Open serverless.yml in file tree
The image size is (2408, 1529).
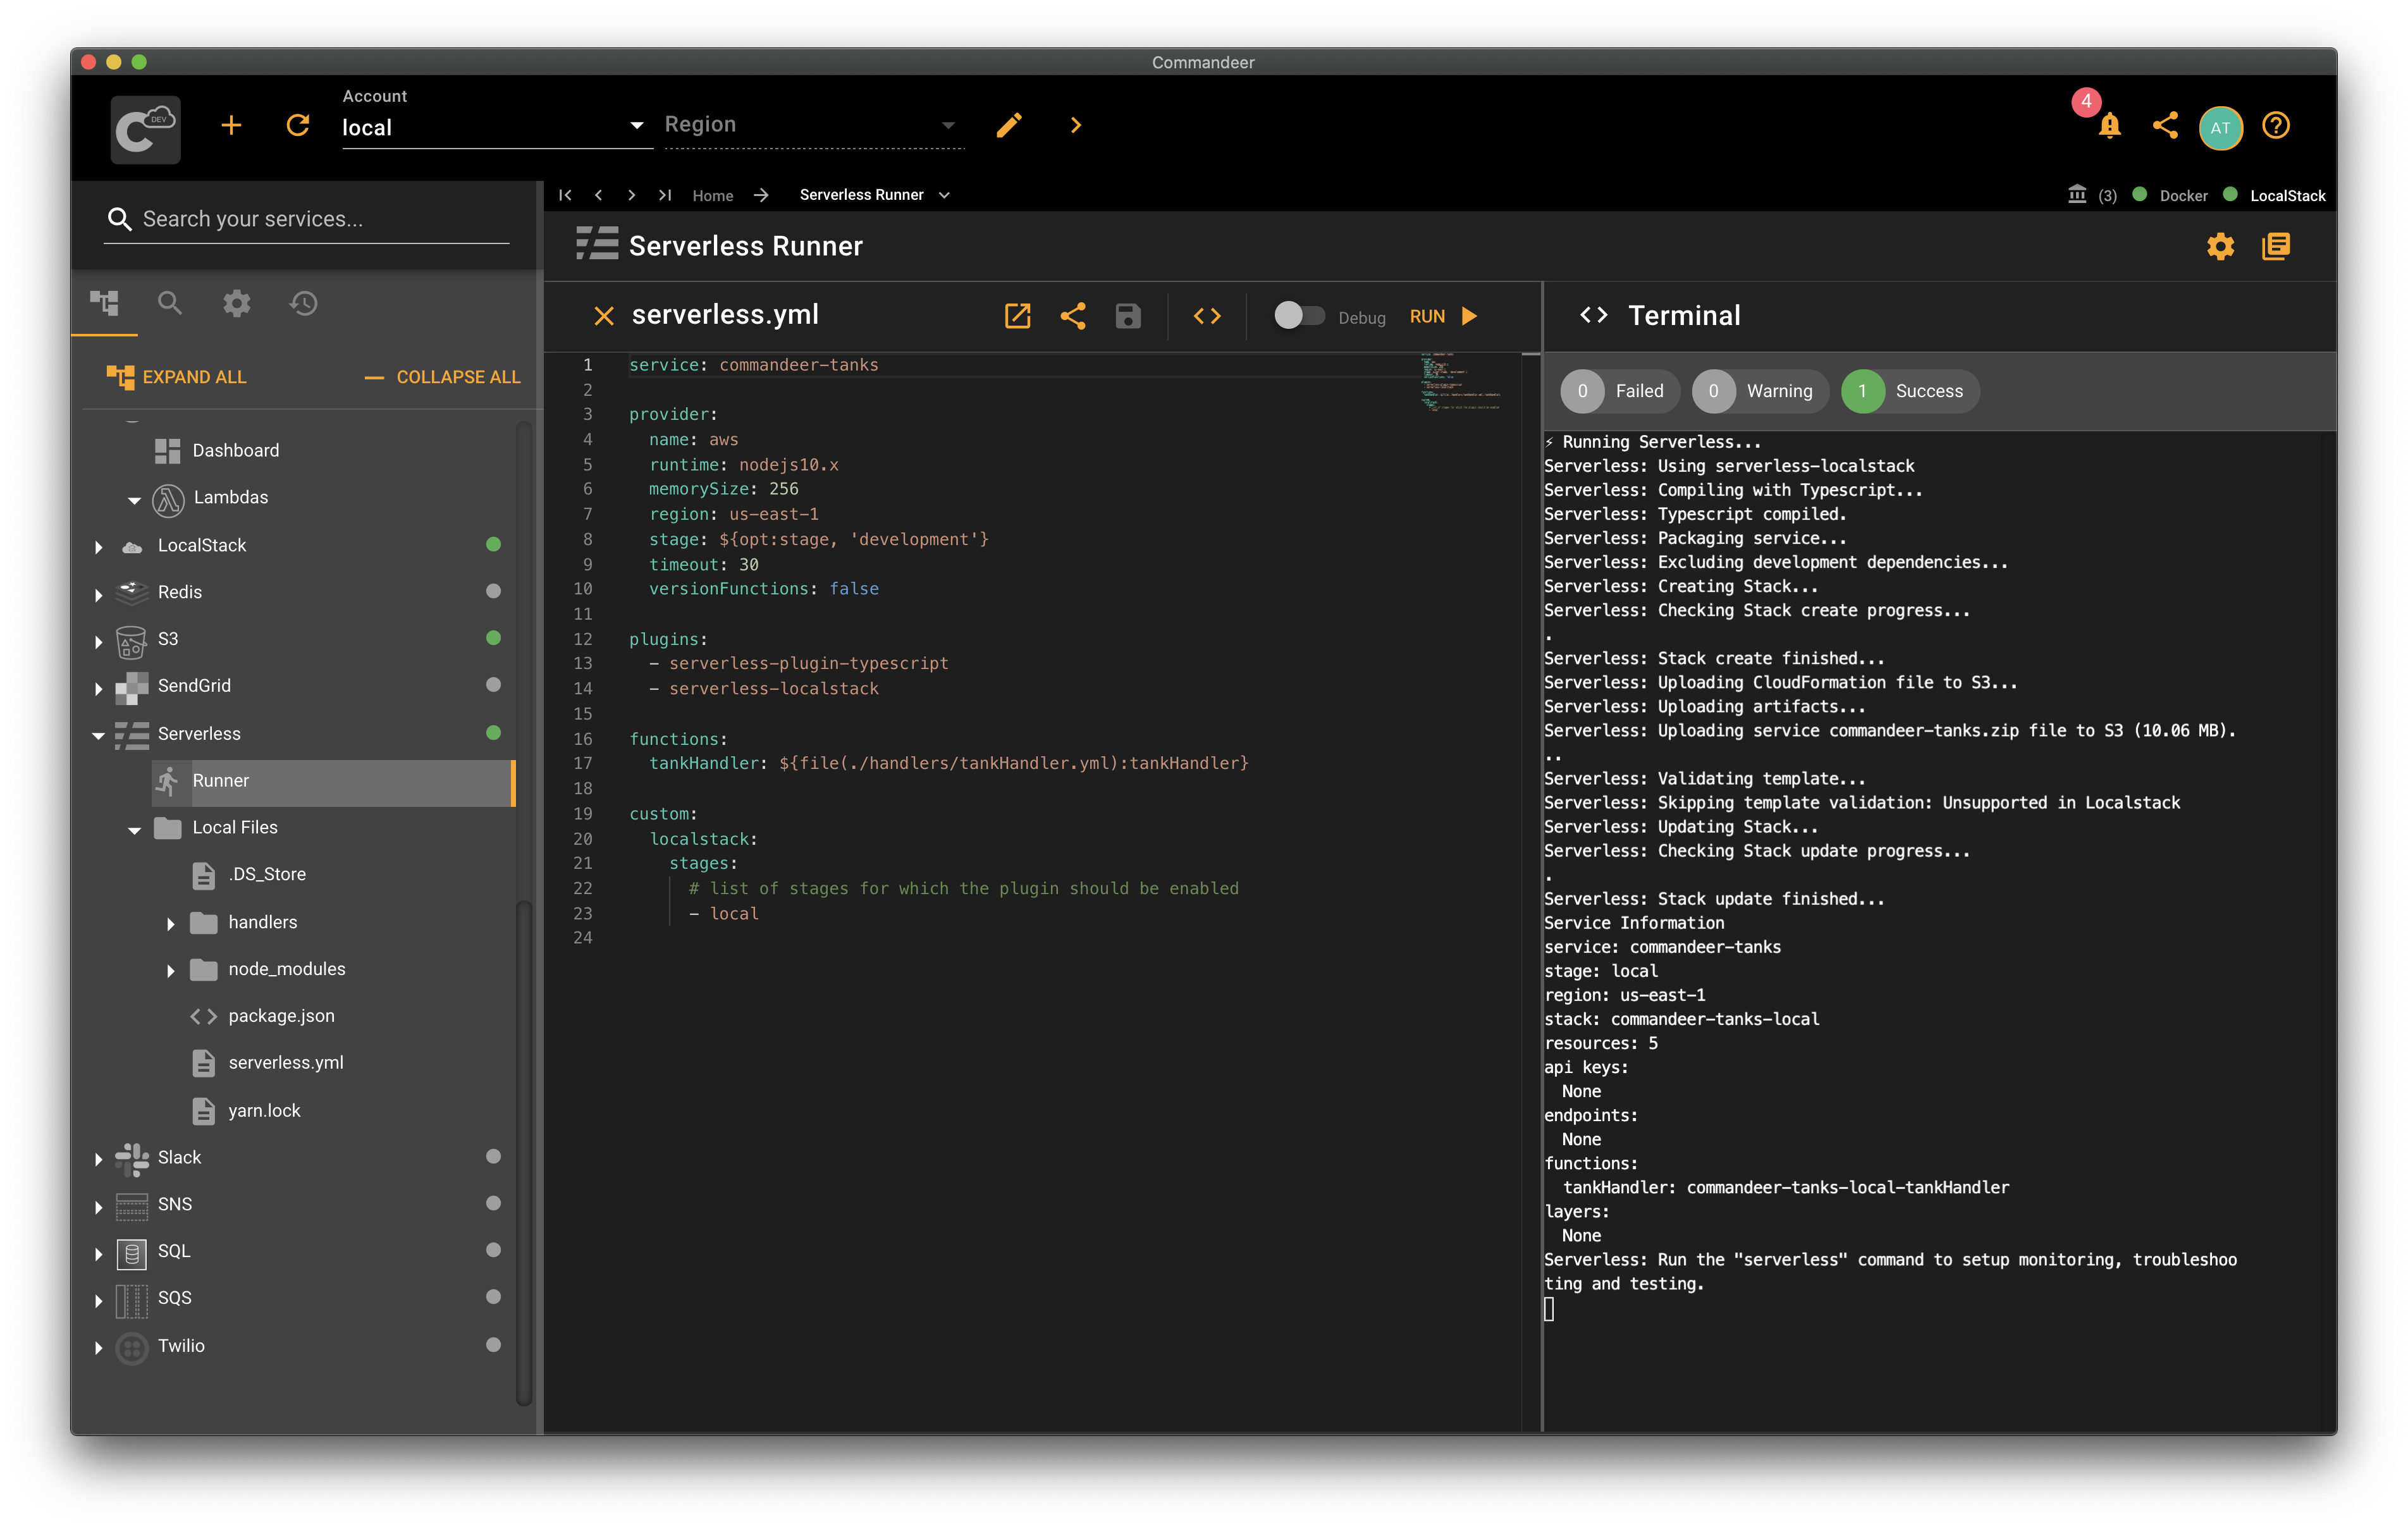click(x=285, y=1063)
